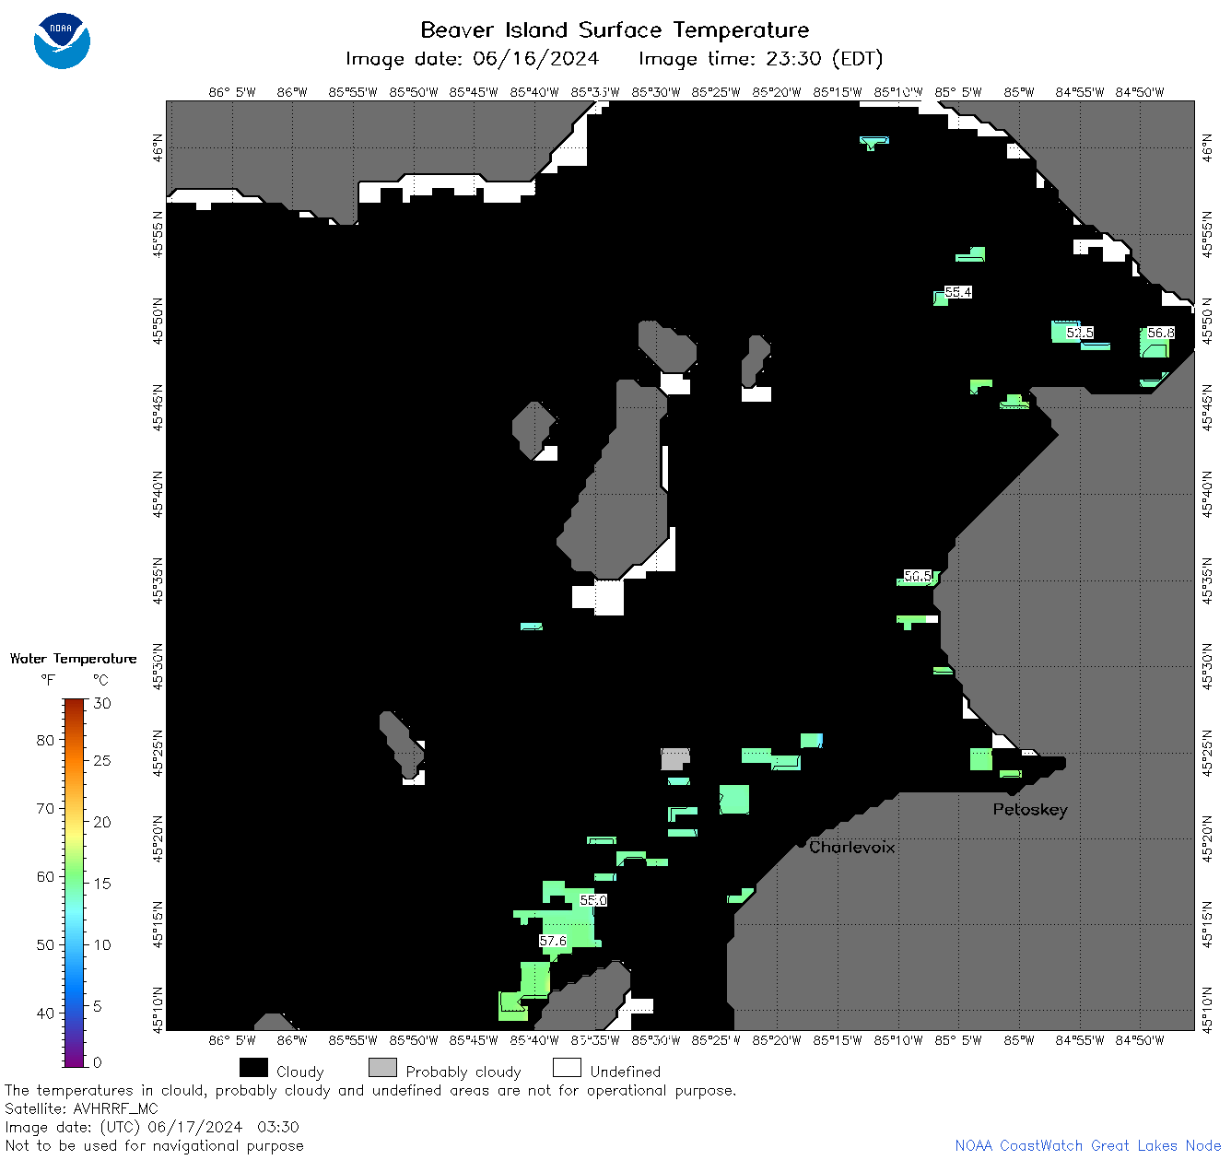Click the top axis 86°W longitude label
1231x1160 pixels.
292,92
